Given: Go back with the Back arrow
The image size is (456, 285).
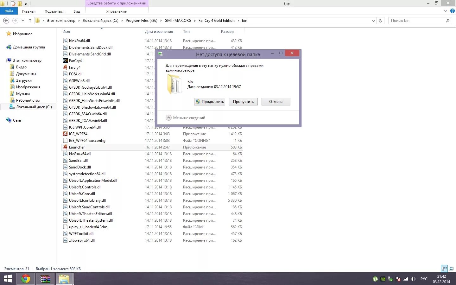Looking at the screenshot, I should click(6, 21).
